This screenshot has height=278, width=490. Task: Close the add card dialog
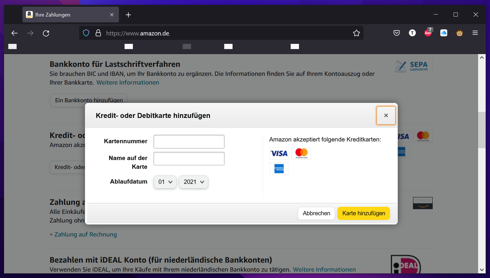coord(386,115)
